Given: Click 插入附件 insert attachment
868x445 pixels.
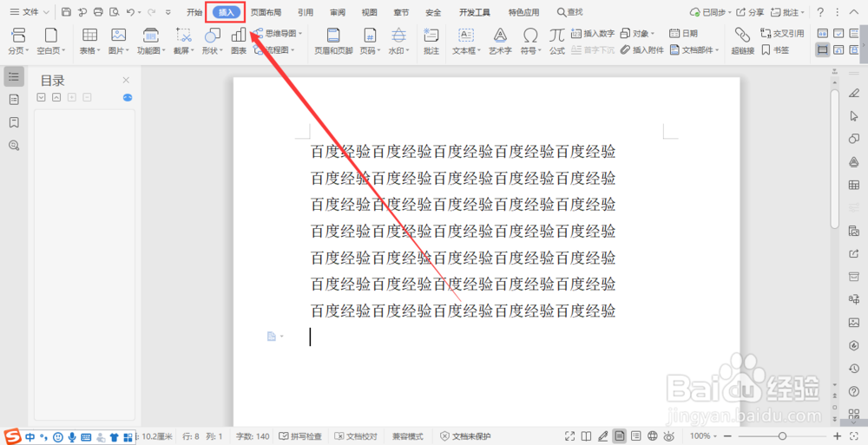Looking at the screenshot, I should click(x=641, y=49).
